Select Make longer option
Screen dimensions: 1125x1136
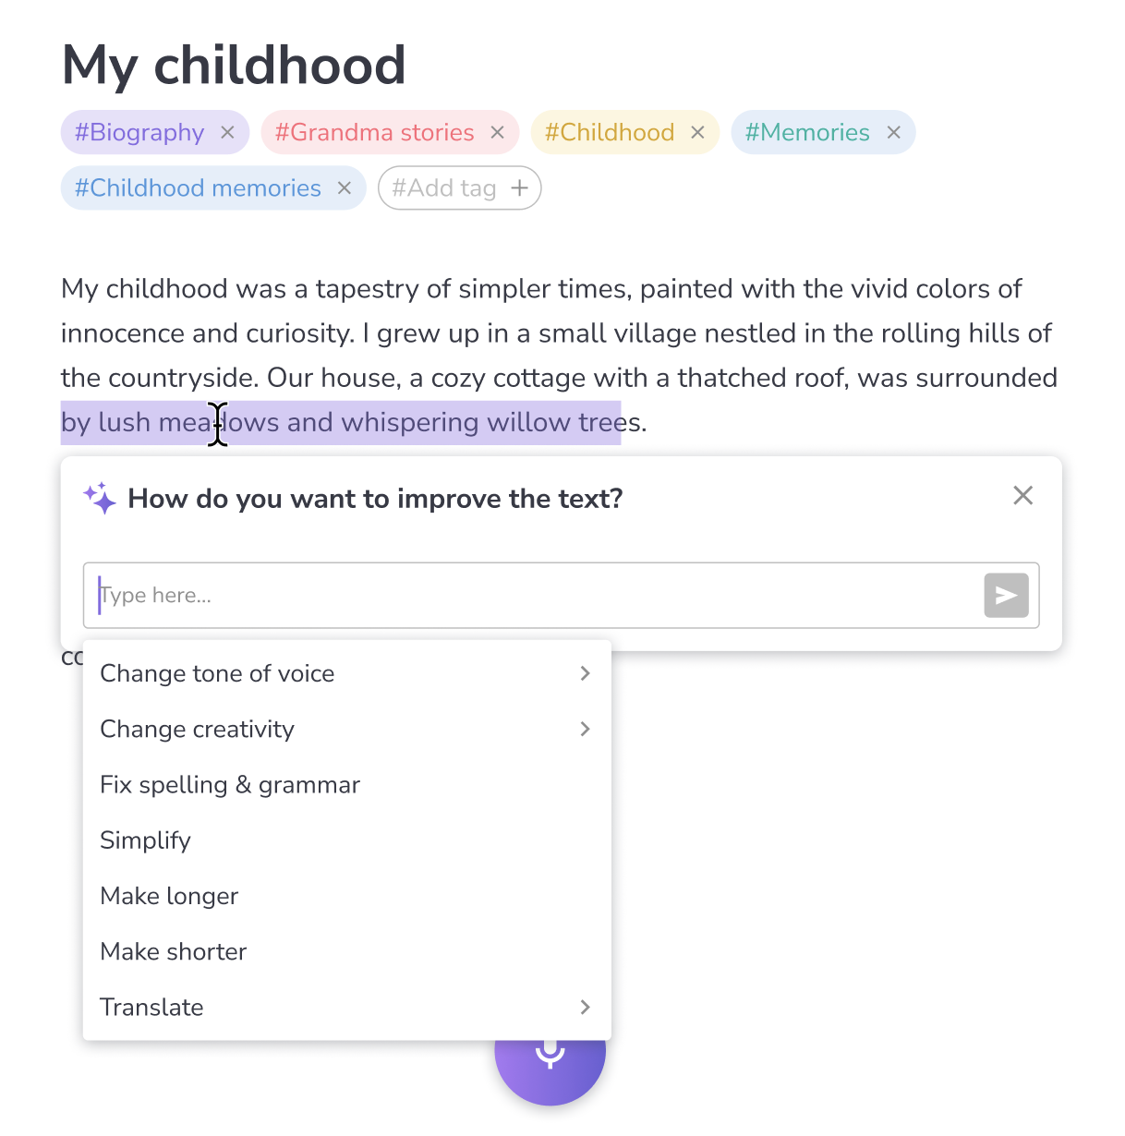point(169,896)
